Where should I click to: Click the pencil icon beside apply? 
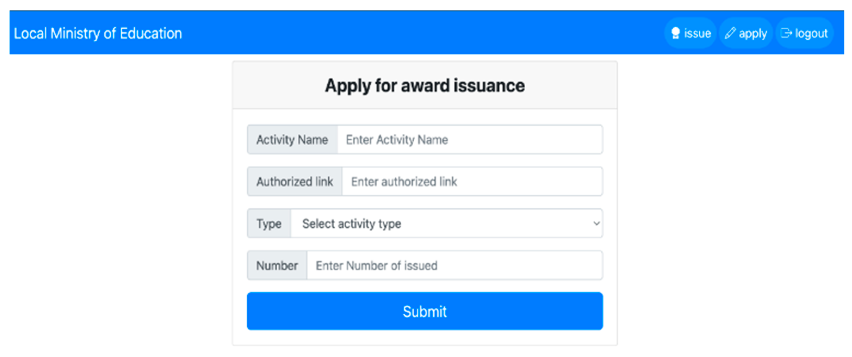click(x=730, y=33)
